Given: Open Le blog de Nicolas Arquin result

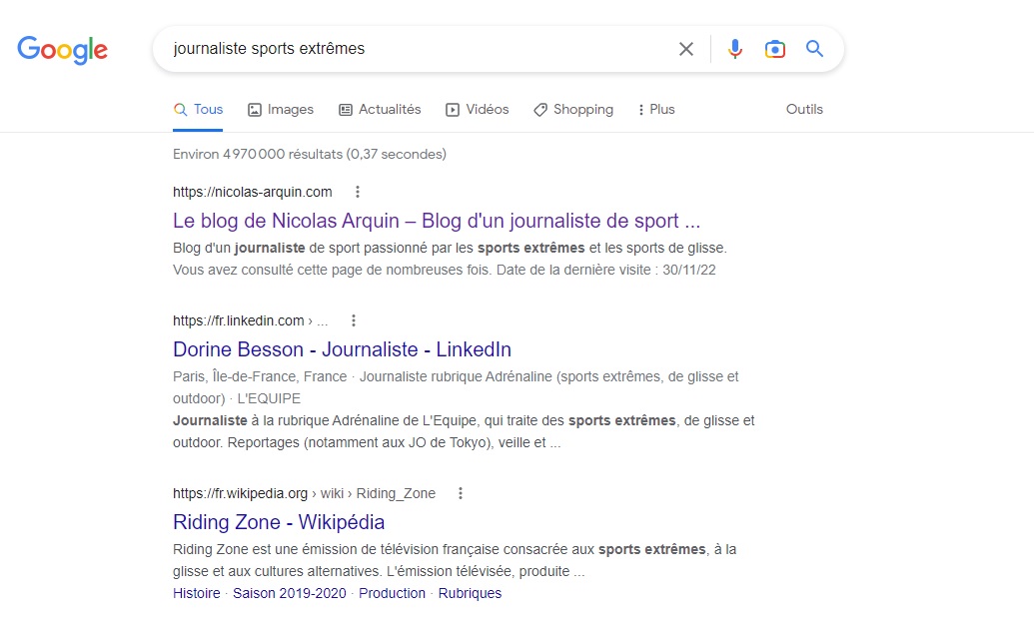Looking at the screenshot, I should coord(437,221).
